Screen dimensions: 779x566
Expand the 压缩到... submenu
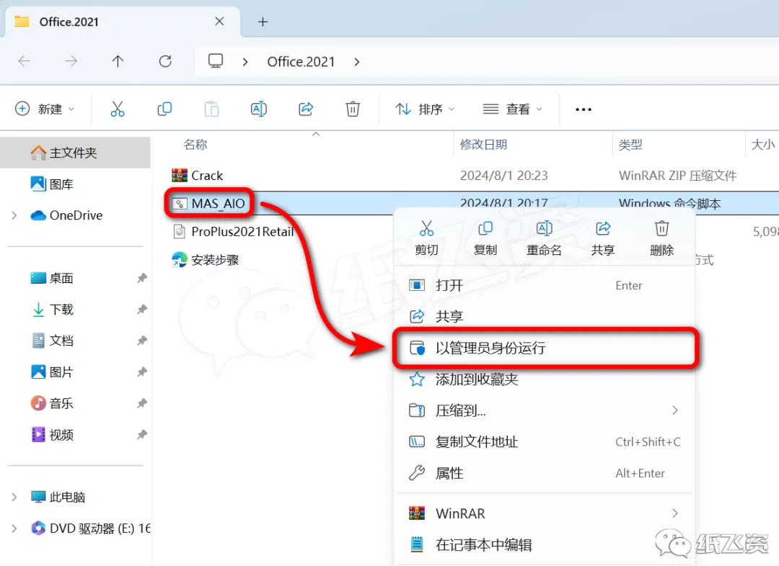(x=674, y=410)
